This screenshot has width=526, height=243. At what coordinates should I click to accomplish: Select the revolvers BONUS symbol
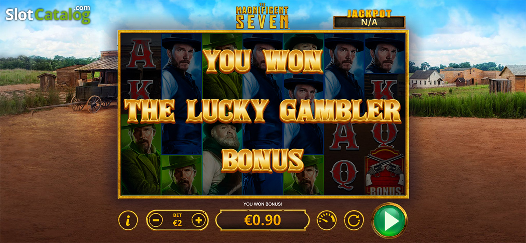click(x=386, y=172)
